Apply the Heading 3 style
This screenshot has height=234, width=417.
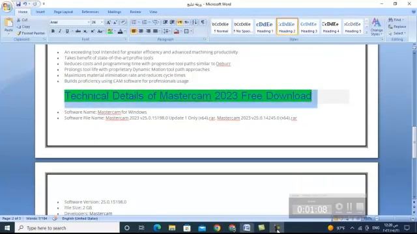(309, 27)
